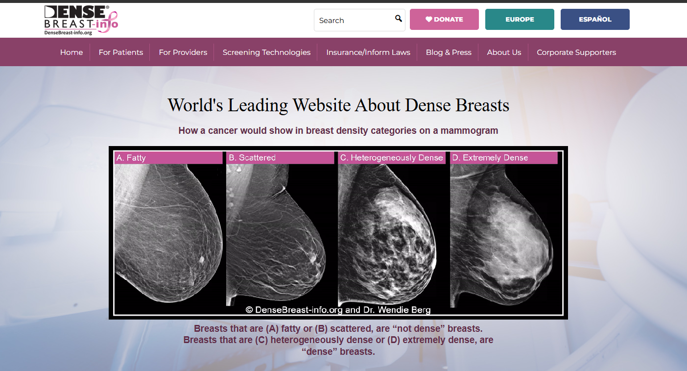
Task: Open the About Us menu
Action: pos(504,52)
